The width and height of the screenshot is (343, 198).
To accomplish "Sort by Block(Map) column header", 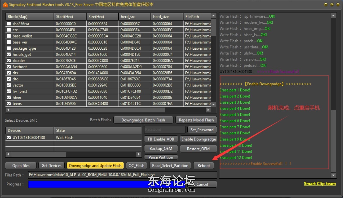I will pyautogui.click(x=30, y=17).
